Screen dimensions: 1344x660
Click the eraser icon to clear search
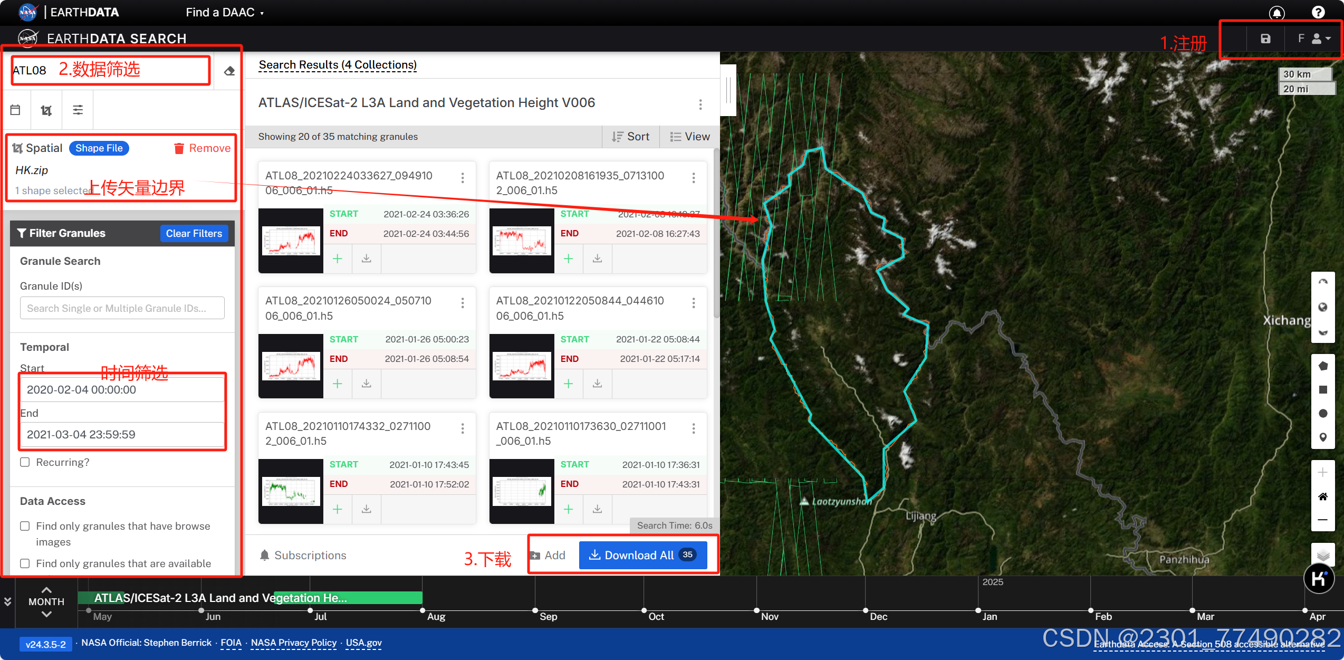click(x=229, y=71)
